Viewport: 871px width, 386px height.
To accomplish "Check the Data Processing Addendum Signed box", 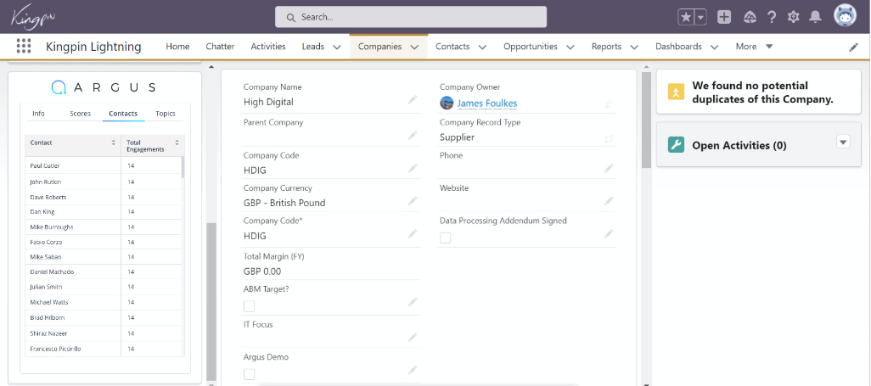I will coord(446,238).
